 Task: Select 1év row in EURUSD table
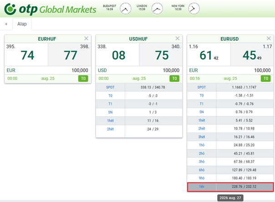point(230,186)
